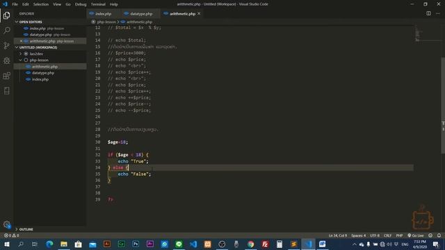Viewport: 445px width, 250px height.
Task: Open datatype.php in the file tree
Action: tap(43, 73)
